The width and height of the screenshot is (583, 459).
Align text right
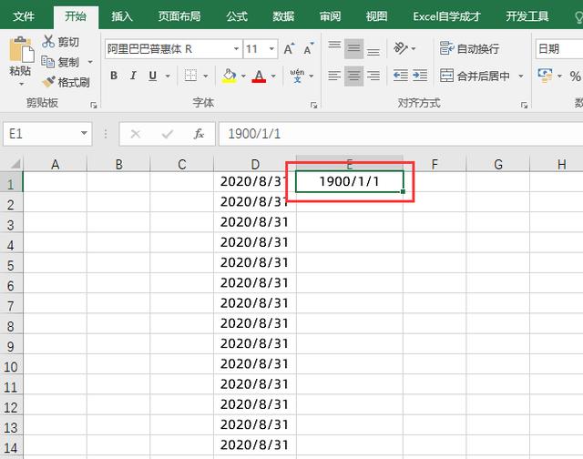(x=373, y=76)
